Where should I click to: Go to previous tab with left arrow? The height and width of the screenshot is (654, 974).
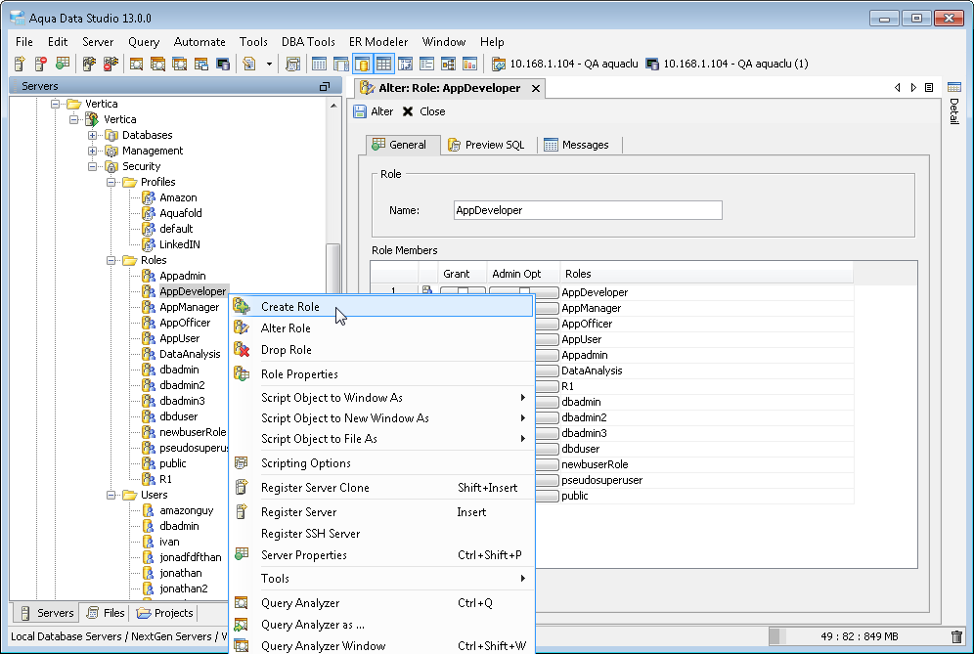pyautogui.click(x=897, y=88)
